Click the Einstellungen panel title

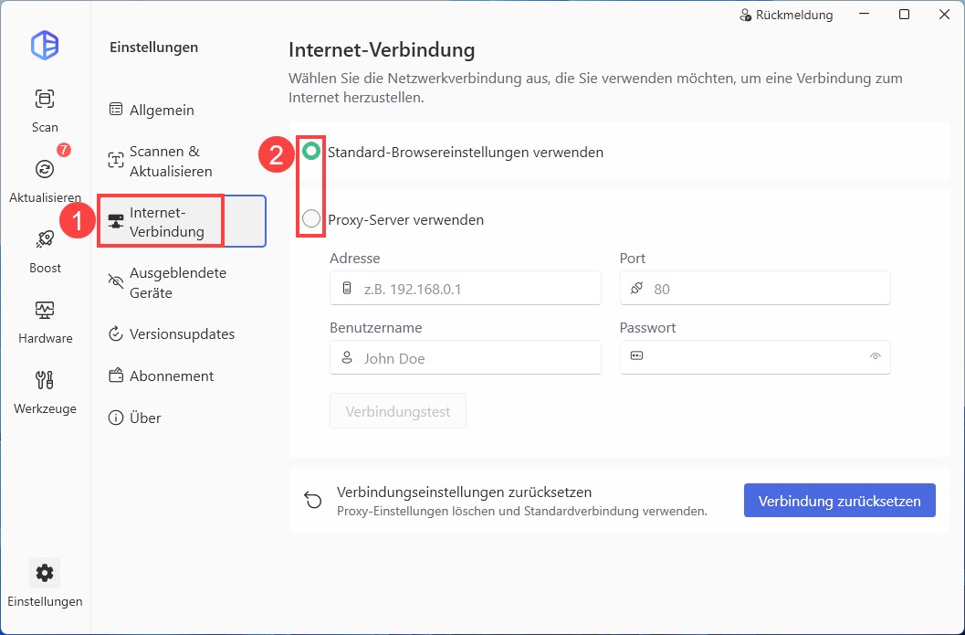point(154,48)
